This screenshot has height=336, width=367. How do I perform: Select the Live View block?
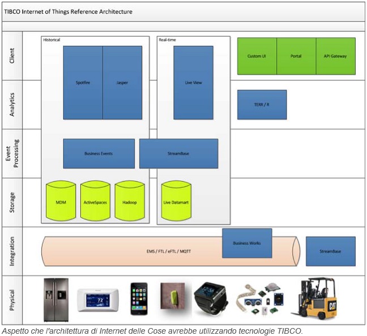[193, 83]
